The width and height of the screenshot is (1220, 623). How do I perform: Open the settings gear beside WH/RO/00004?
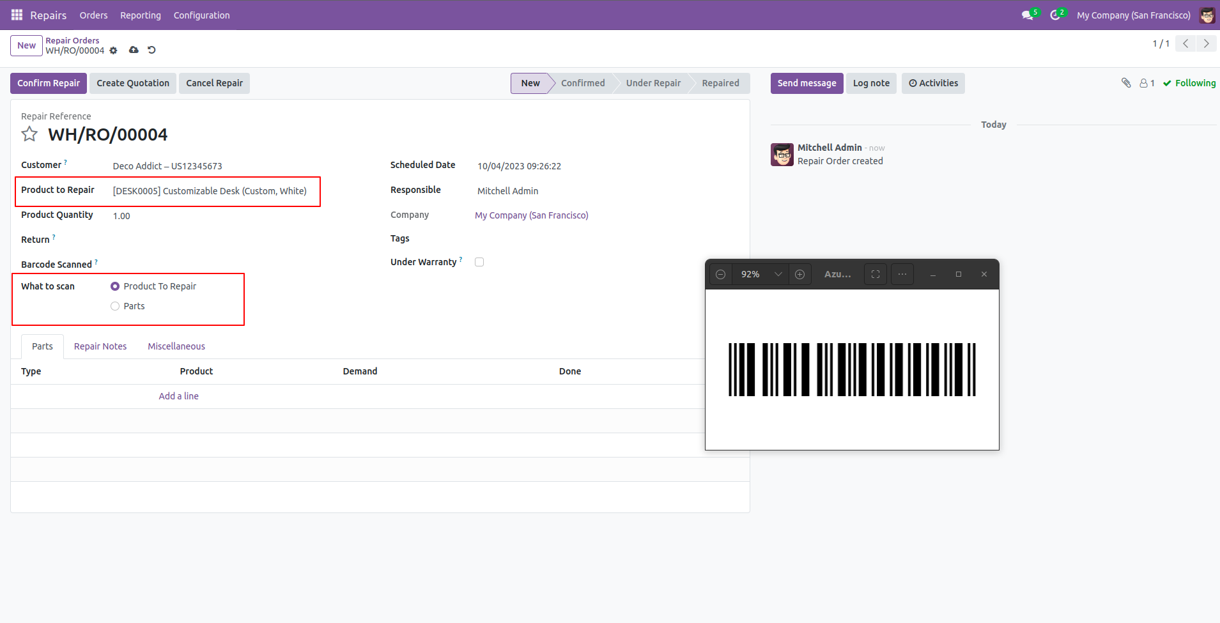[113, 50]
